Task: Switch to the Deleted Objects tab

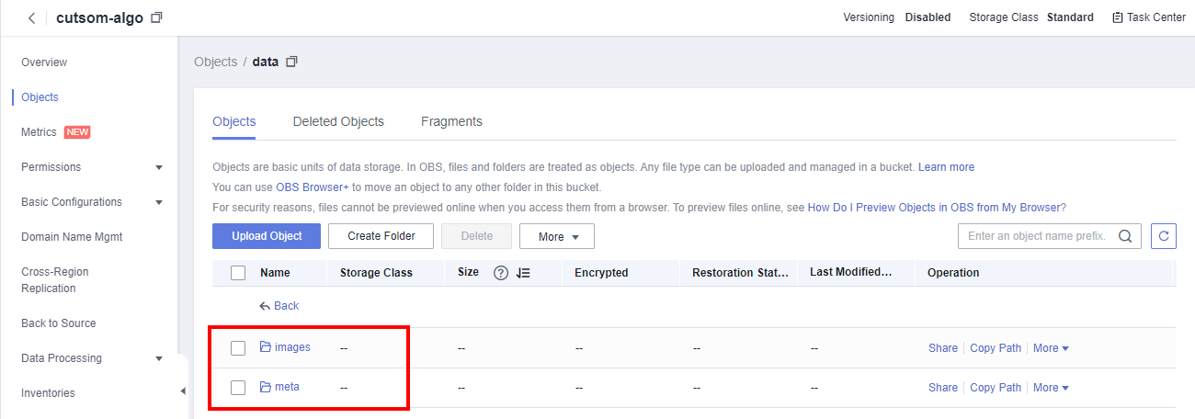Action: 338,121
